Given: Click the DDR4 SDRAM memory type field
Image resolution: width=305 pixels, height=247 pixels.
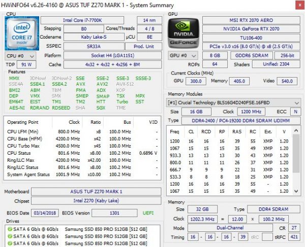Looking at the screenshot, I should click(x=273, y=209).
